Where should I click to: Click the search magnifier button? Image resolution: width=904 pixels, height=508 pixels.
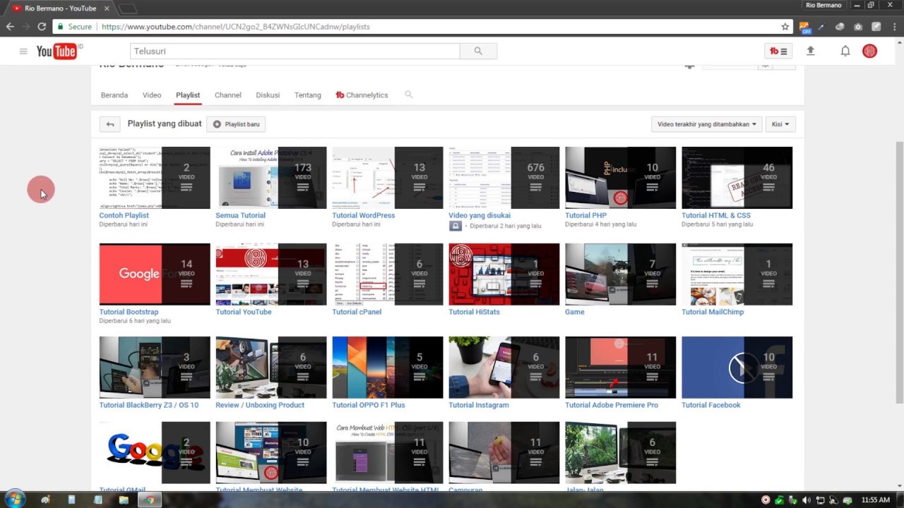click(478, 51)
